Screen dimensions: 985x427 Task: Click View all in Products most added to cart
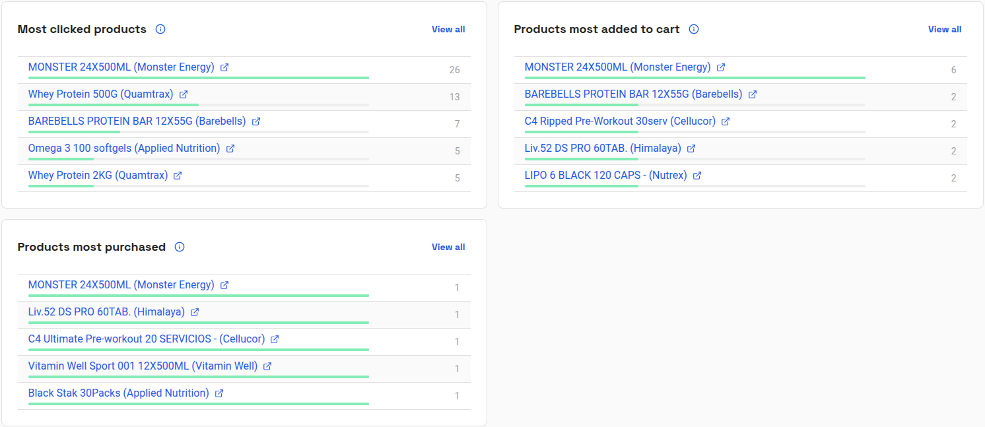tap(945, 29)
